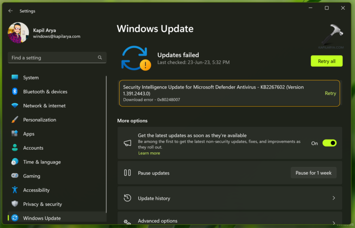This screenshot has width=355, height=228.
Task: Open the Accounts person icon
Action: coord(15,147)
